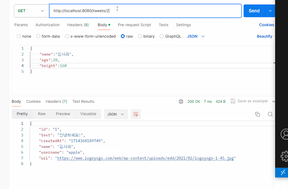The image size is (288, 189).
Task: Open the request Body tab
Action: coord(104,25)
